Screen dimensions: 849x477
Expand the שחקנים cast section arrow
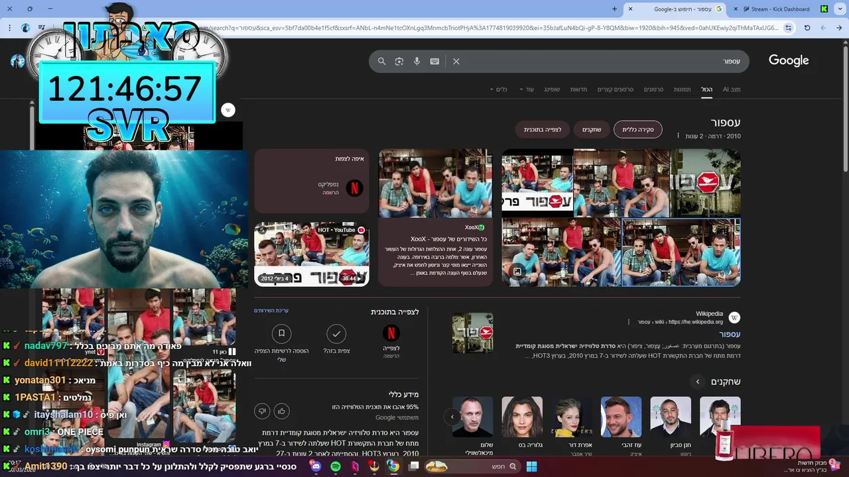coord(697,382)
